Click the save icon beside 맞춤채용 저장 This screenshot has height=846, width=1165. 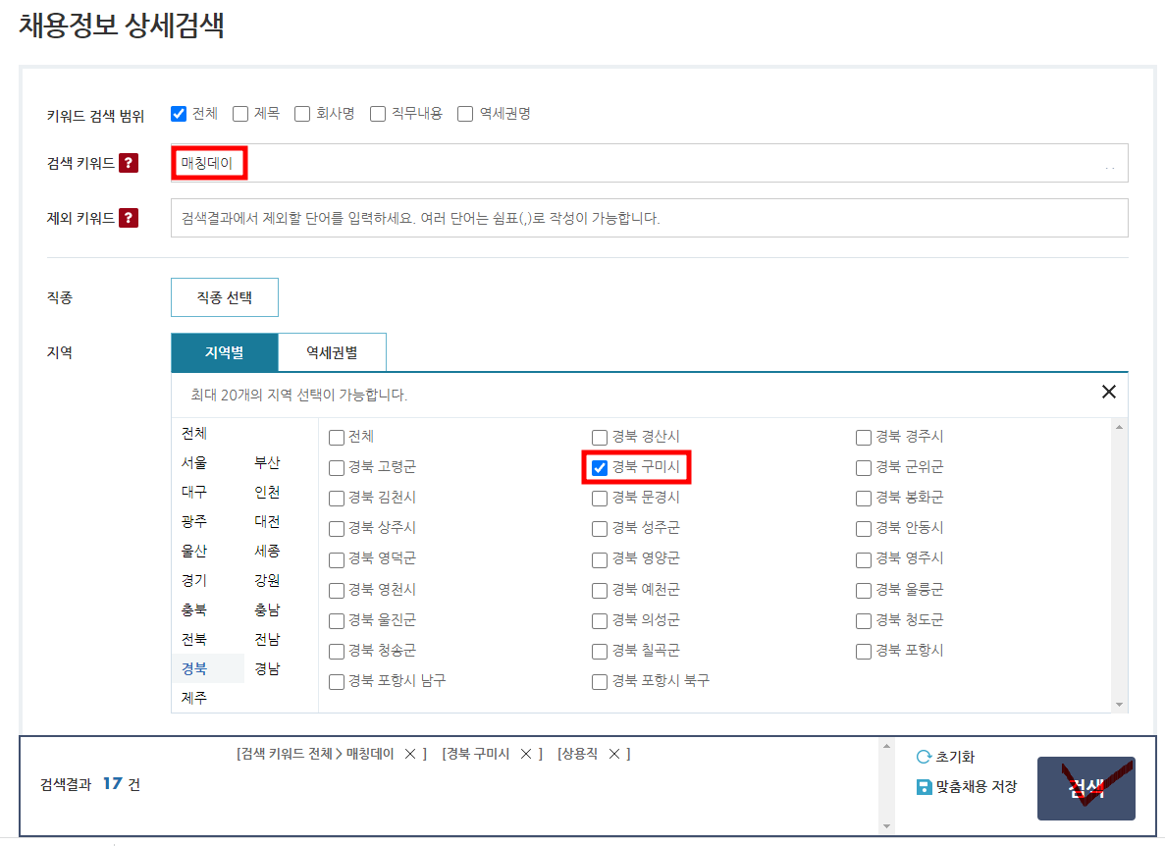924,786
